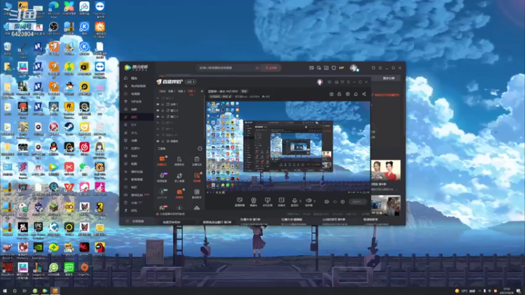Click the Tencent Video search button
The height and width of the screenshot is (295, 525).
(x=271, y=68)
